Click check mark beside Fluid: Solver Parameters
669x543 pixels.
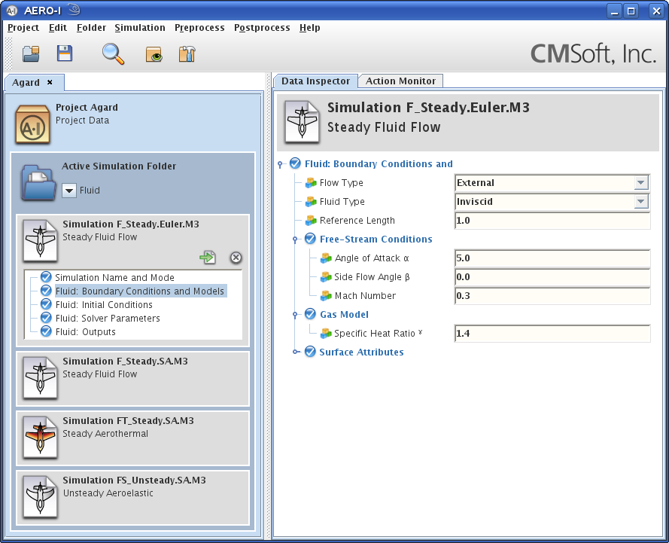point(46,318)
